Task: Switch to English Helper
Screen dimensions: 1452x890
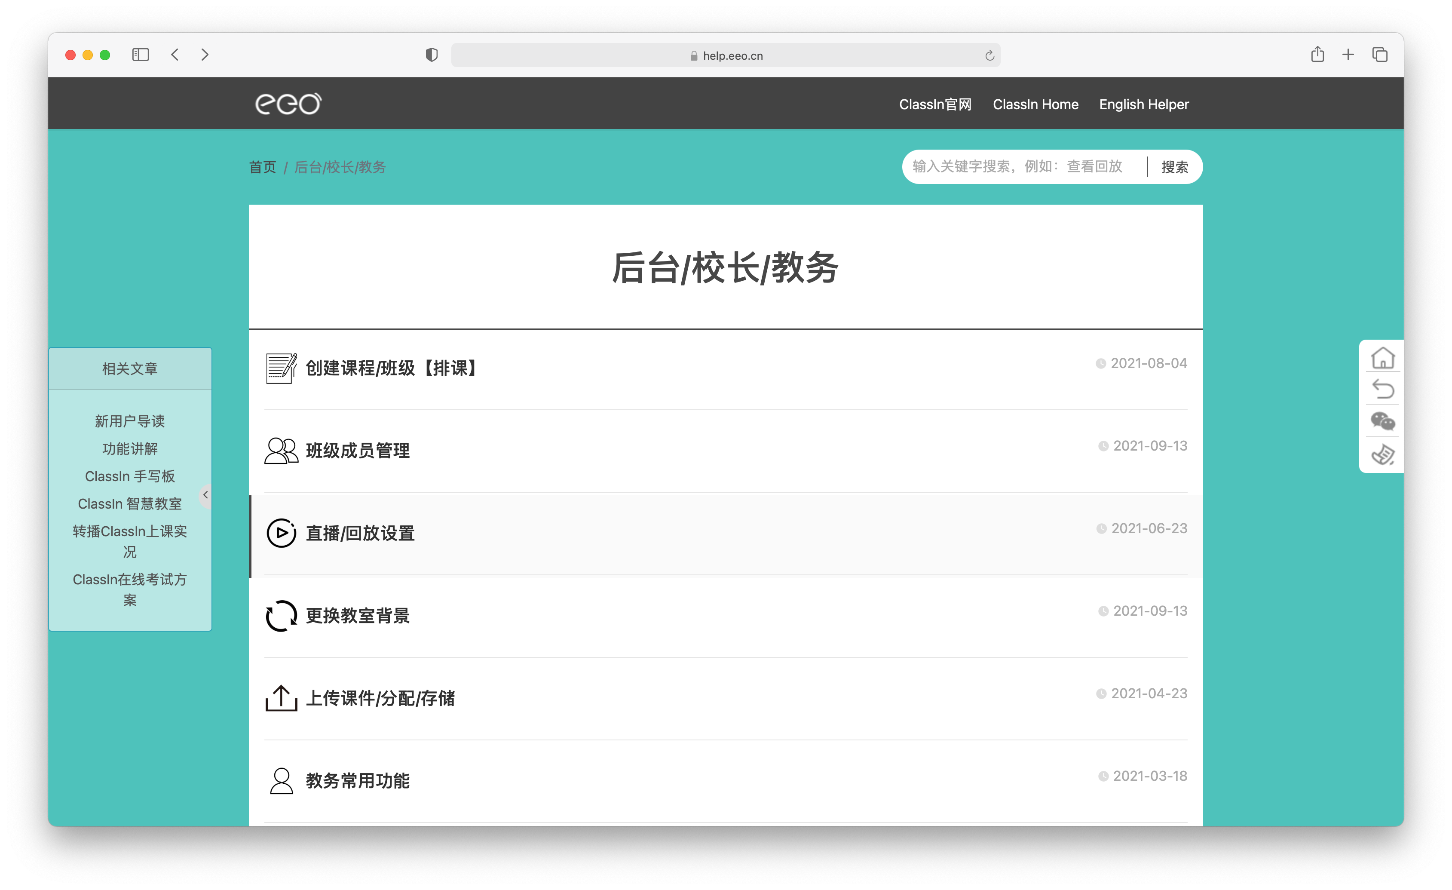Action: tap(1144, 104)
